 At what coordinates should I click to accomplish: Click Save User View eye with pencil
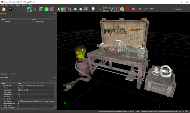pyautogui.click(x=81, y=9)
